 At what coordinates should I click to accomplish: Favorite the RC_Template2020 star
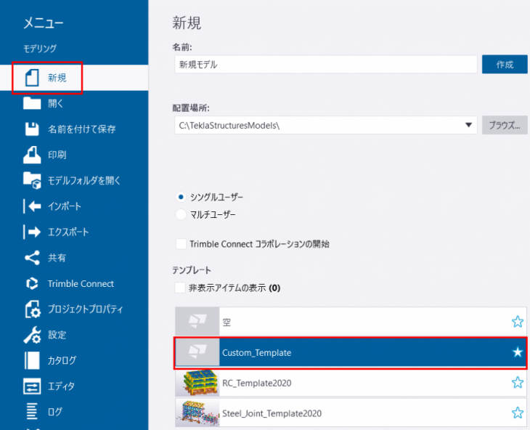518,382
